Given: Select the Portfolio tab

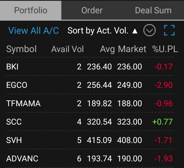Looking at the screenshot, I should click(31, 10).
